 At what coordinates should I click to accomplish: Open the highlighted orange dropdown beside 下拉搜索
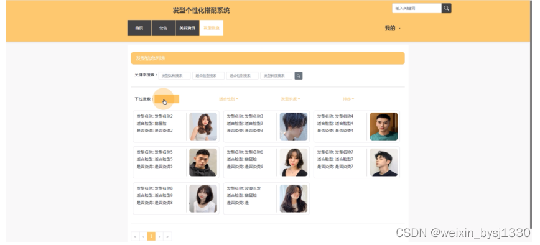pyautogui.click(x=167, y=99)
